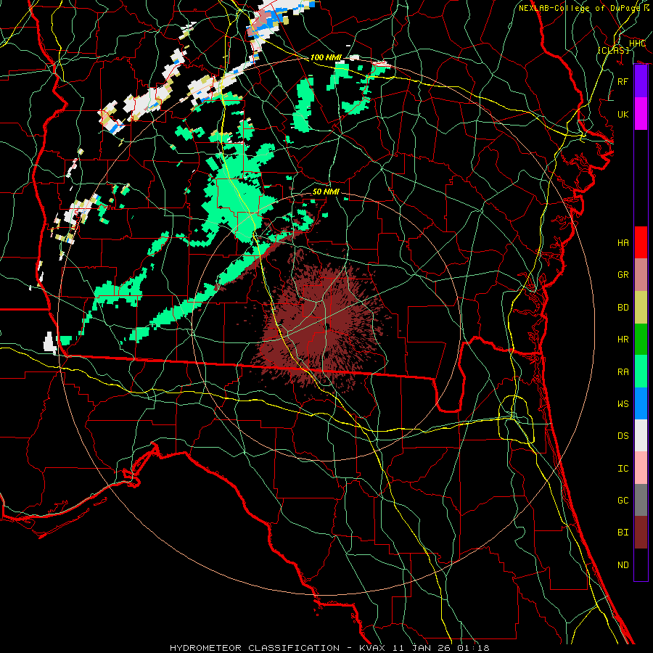Image resolution: width=653 pixels, height=653 pixels.
Task: Select the yellow BD legend swatch
Action: click(x=641, y=307)
